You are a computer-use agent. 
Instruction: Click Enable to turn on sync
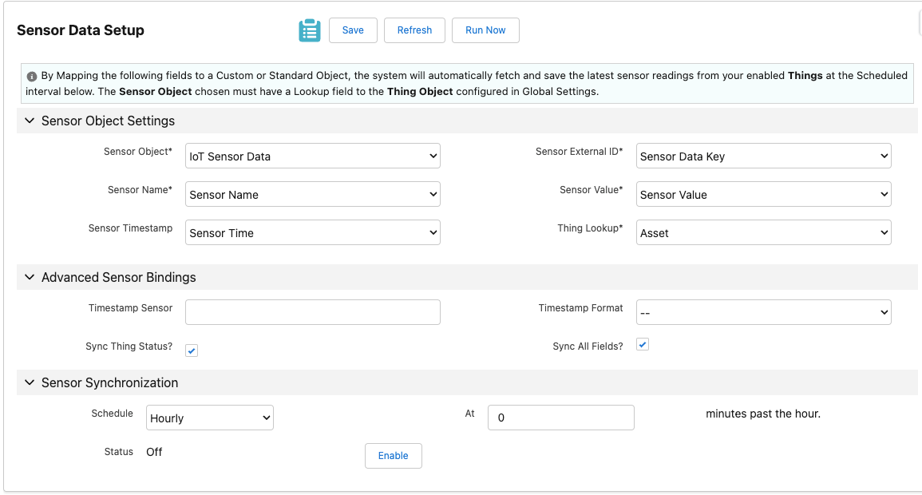click(394, 456)
